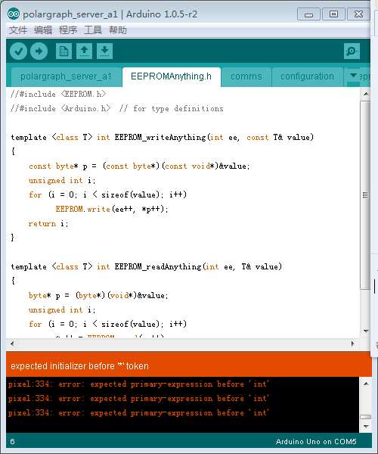Create a new sketch with the New icon
Image resolution: width=378 pixels, height=454 pixels.
(64, 51)
